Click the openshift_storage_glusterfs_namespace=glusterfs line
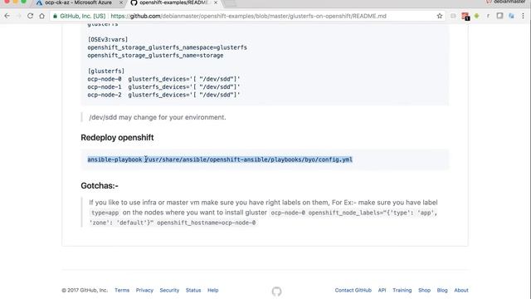This screenshot has height=299, width=531. pos(168,47)
